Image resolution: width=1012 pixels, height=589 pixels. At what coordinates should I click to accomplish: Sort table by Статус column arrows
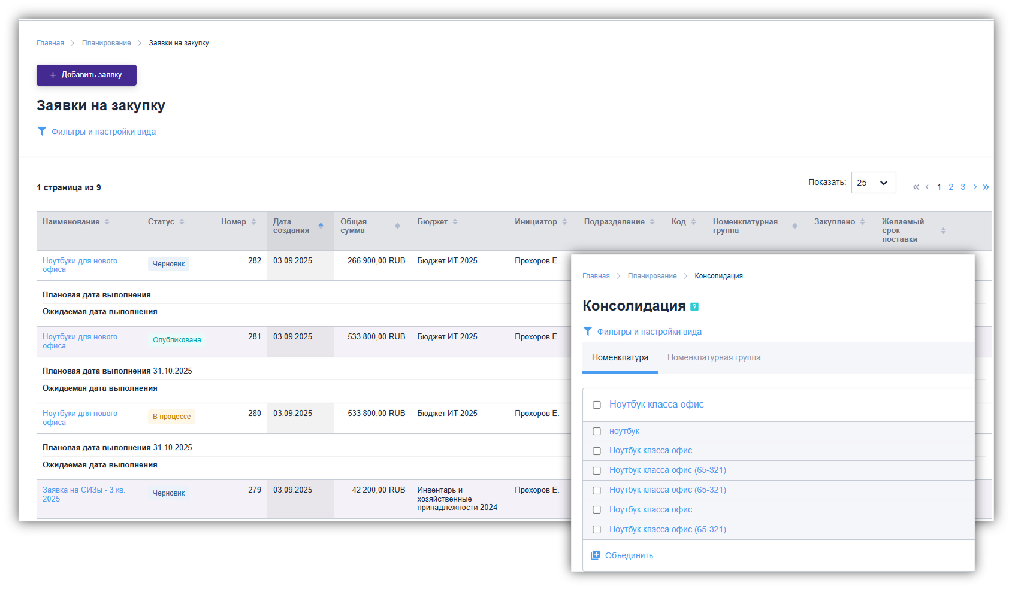click(182, 222)
